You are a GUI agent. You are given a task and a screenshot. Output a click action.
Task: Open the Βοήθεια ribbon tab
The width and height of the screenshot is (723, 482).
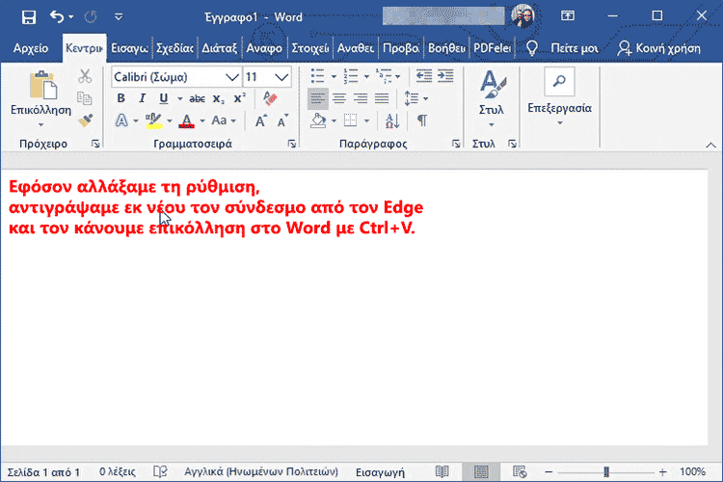tap(446, 48)
